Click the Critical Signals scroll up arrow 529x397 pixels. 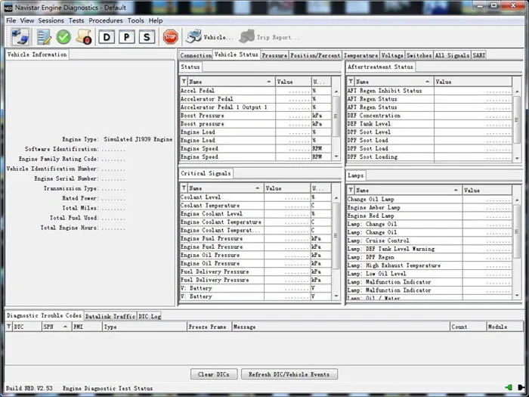click(x=336, y=198)
